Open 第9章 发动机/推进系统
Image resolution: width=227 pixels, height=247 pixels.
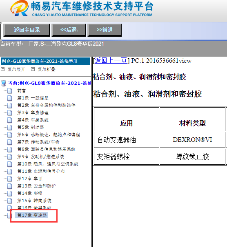tap(40, 157)
